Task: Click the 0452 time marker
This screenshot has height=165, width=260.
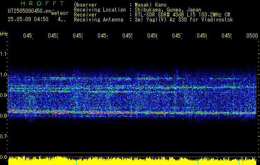Action: click(x=53, y=35)
